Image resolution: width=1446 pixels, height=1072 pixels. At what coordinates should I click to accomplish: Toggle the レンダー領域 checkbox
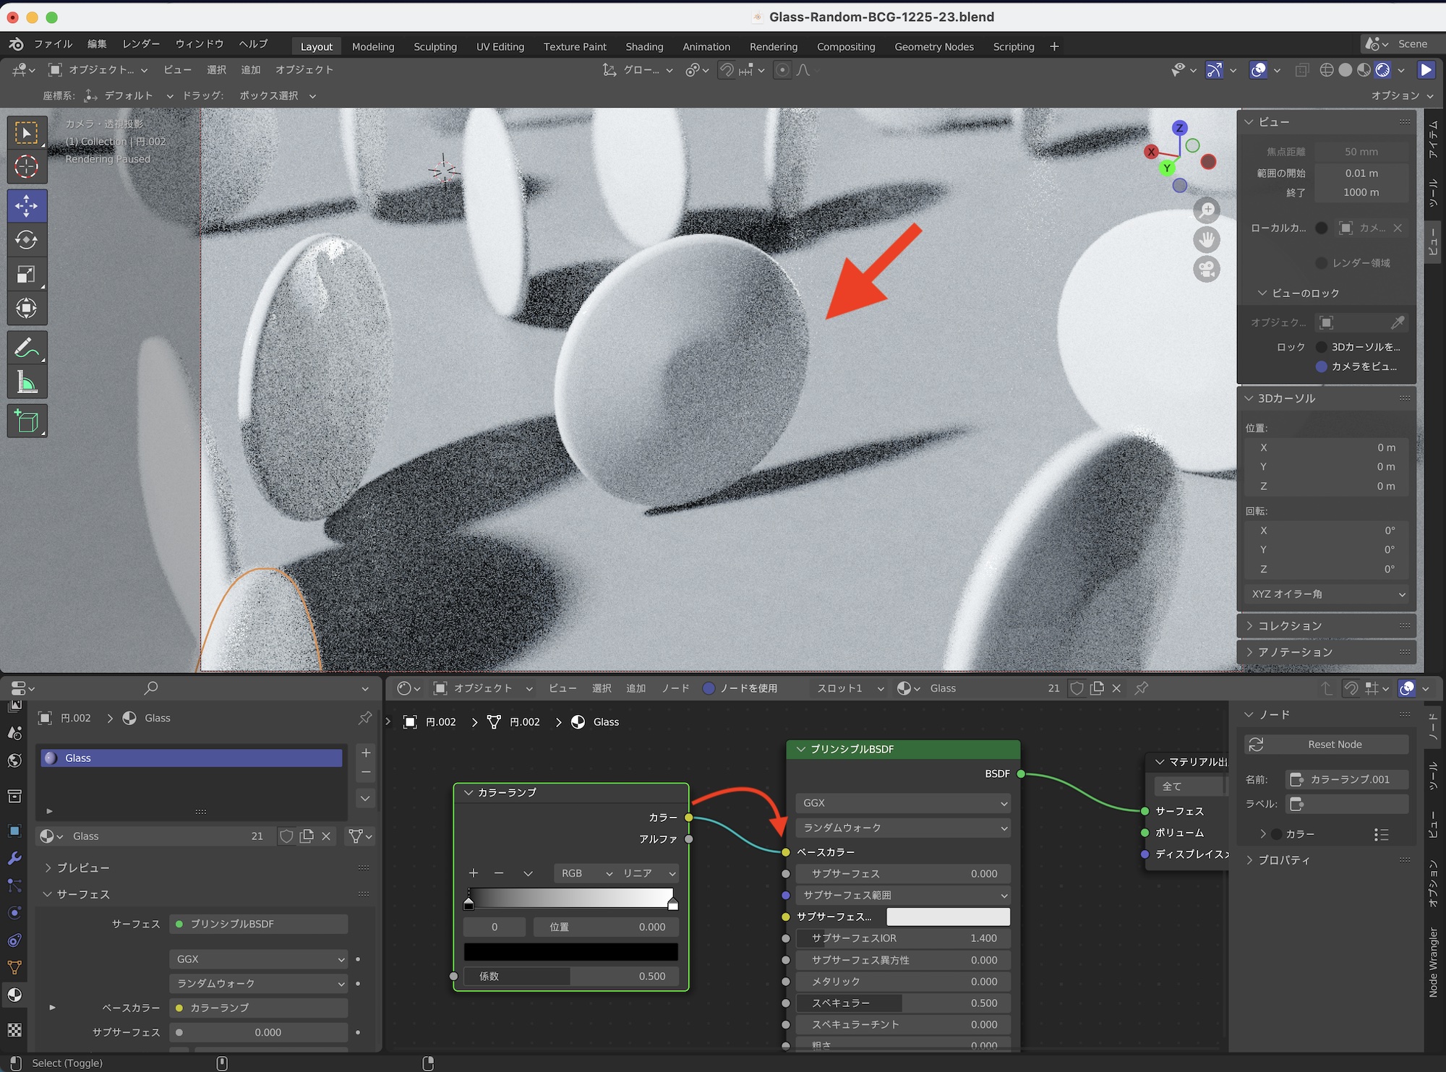pyautogui.click(x=1321, y=263)
